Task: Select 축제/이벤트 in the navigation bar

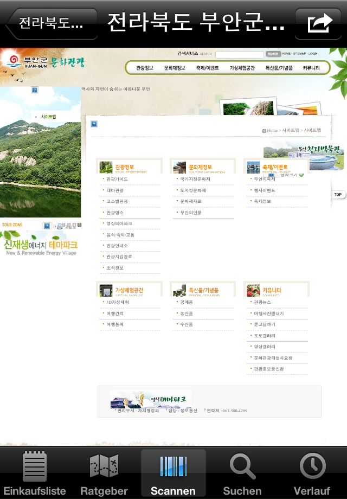Action: [207, 68]
